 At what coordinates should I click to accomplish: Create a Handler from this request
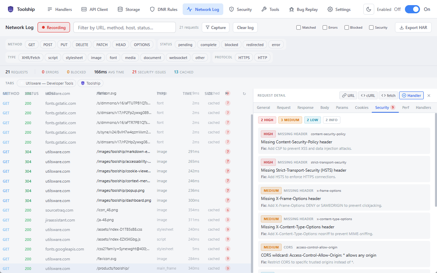pos(411,96)
